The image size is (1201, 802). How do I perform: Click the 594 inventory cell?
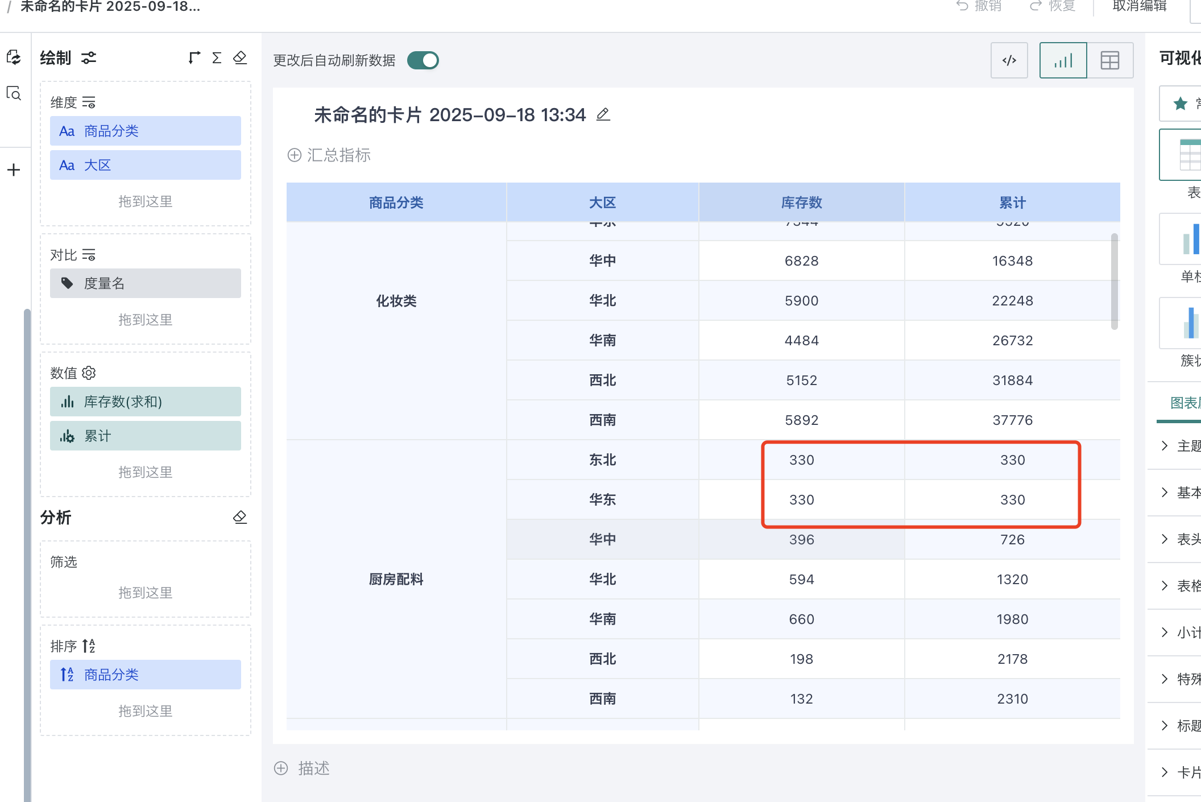(x=802, y=579)
